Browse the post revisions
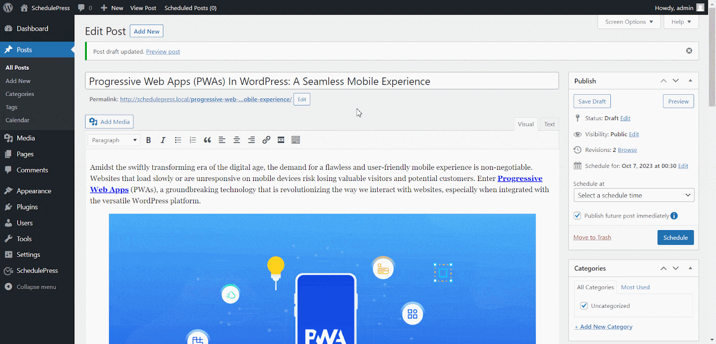Screen dimensions: 716x344 (627, 150)
